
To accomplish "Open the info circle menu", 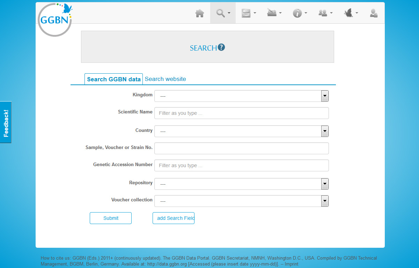I will (300, 13).
